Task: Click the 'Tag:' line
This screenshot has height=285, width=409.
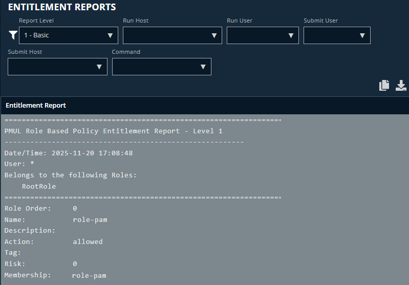Action: click(12, 253)
